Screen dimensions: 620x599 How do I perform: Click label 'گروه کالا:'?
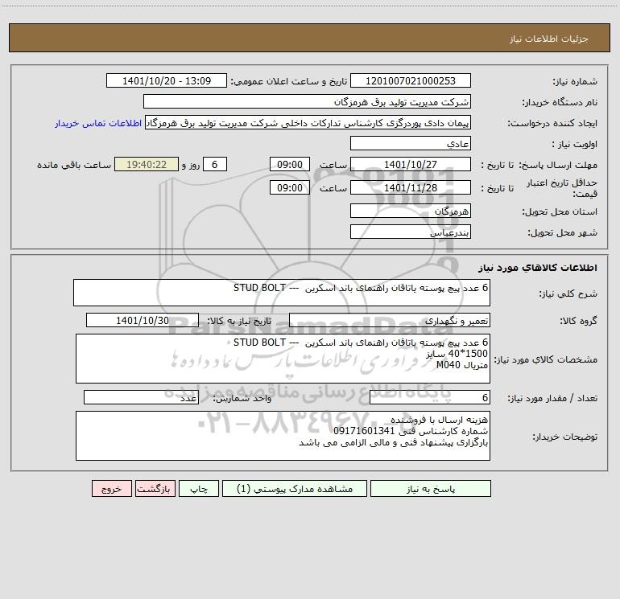pos(578,321)
